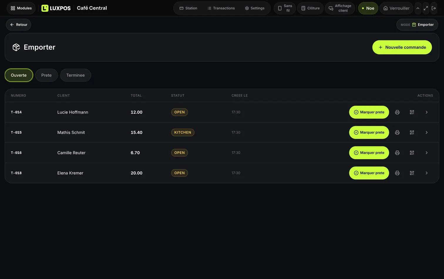
Task: Expand details chevron for order T-014
Action: [x=427, y=112]
